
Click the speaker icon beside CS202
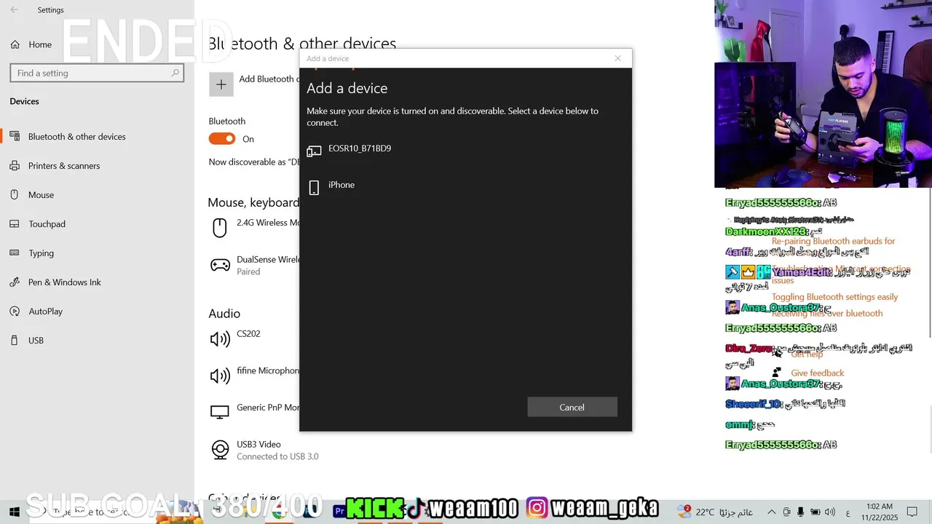pos(220,339)
